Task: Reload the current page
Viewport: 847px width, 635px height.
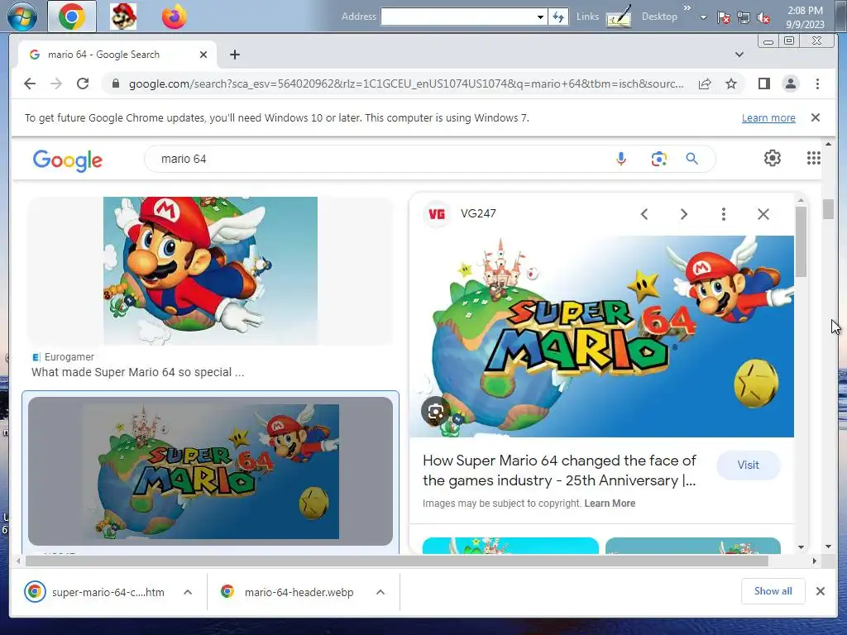Action: coord(83,84)
